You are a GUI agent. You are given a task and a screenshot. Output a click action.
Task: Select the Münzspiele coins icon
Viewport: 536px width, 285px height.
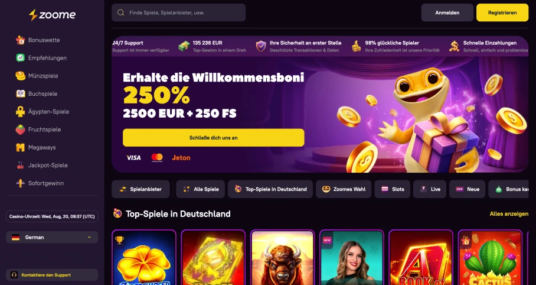pyautogui.click(x=21, y=76)
